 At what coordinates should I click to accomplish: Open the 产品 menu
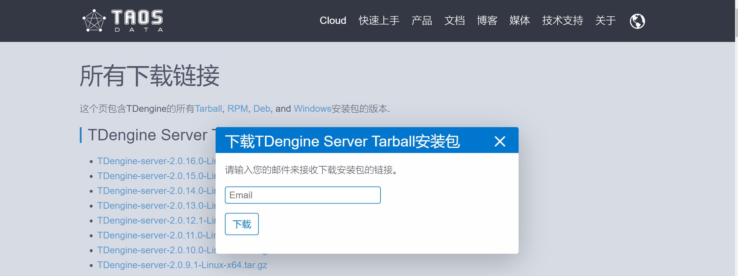coord(422,21)
